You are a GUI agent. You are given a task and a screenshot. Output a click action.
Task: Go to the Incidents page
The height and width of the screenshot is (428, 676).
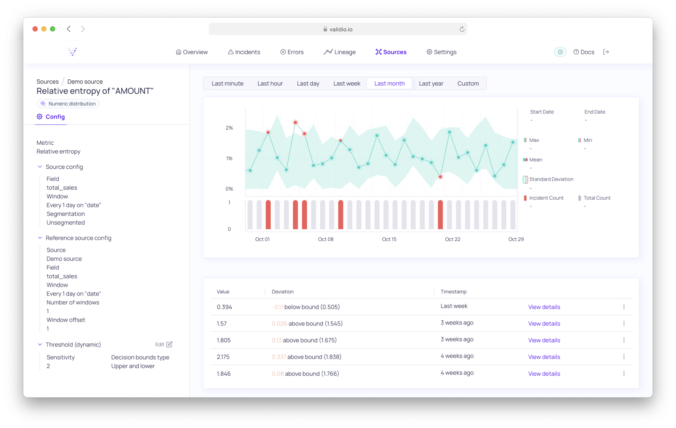[x=244, y=52]
